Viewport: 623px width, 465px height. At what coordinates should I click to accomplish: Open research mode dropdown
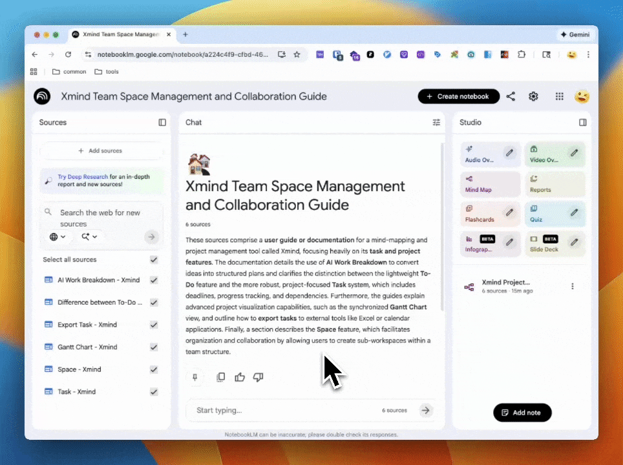tap(89, 236)
